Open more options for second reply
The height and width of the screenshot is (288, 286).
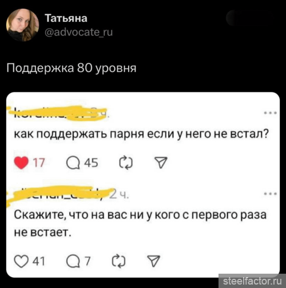tap(271, 194)
